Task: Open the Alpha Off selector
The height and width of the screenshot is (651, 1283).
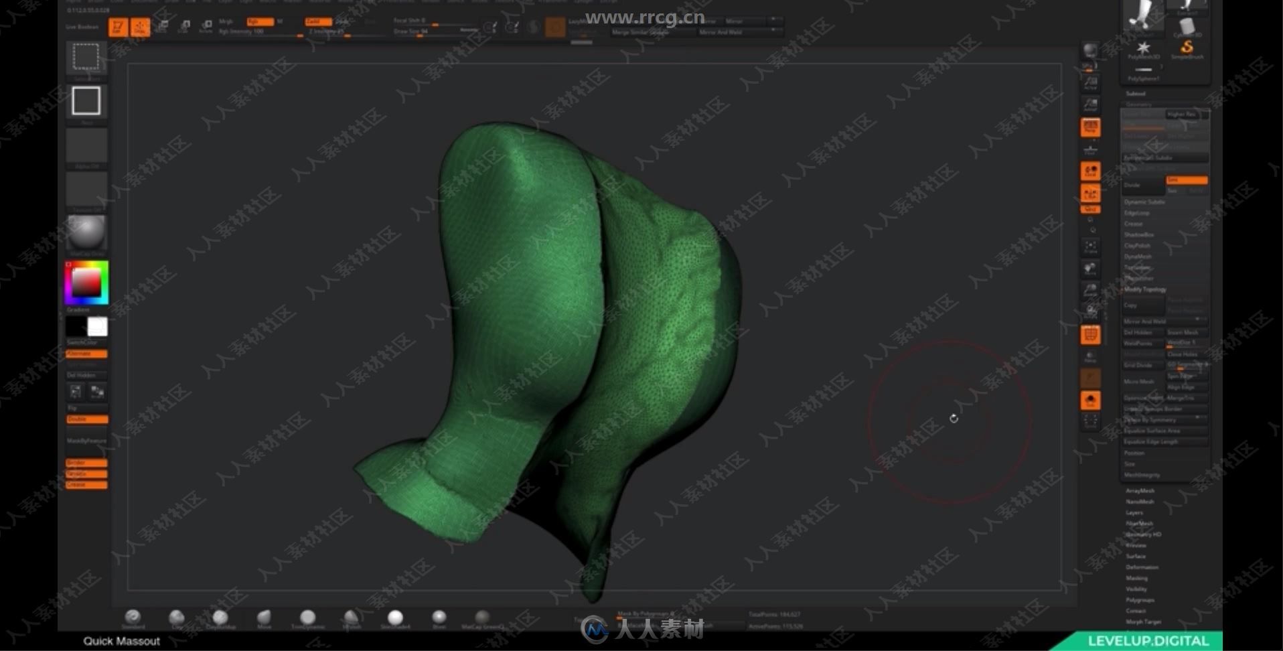Action: (x=86, y=147)
